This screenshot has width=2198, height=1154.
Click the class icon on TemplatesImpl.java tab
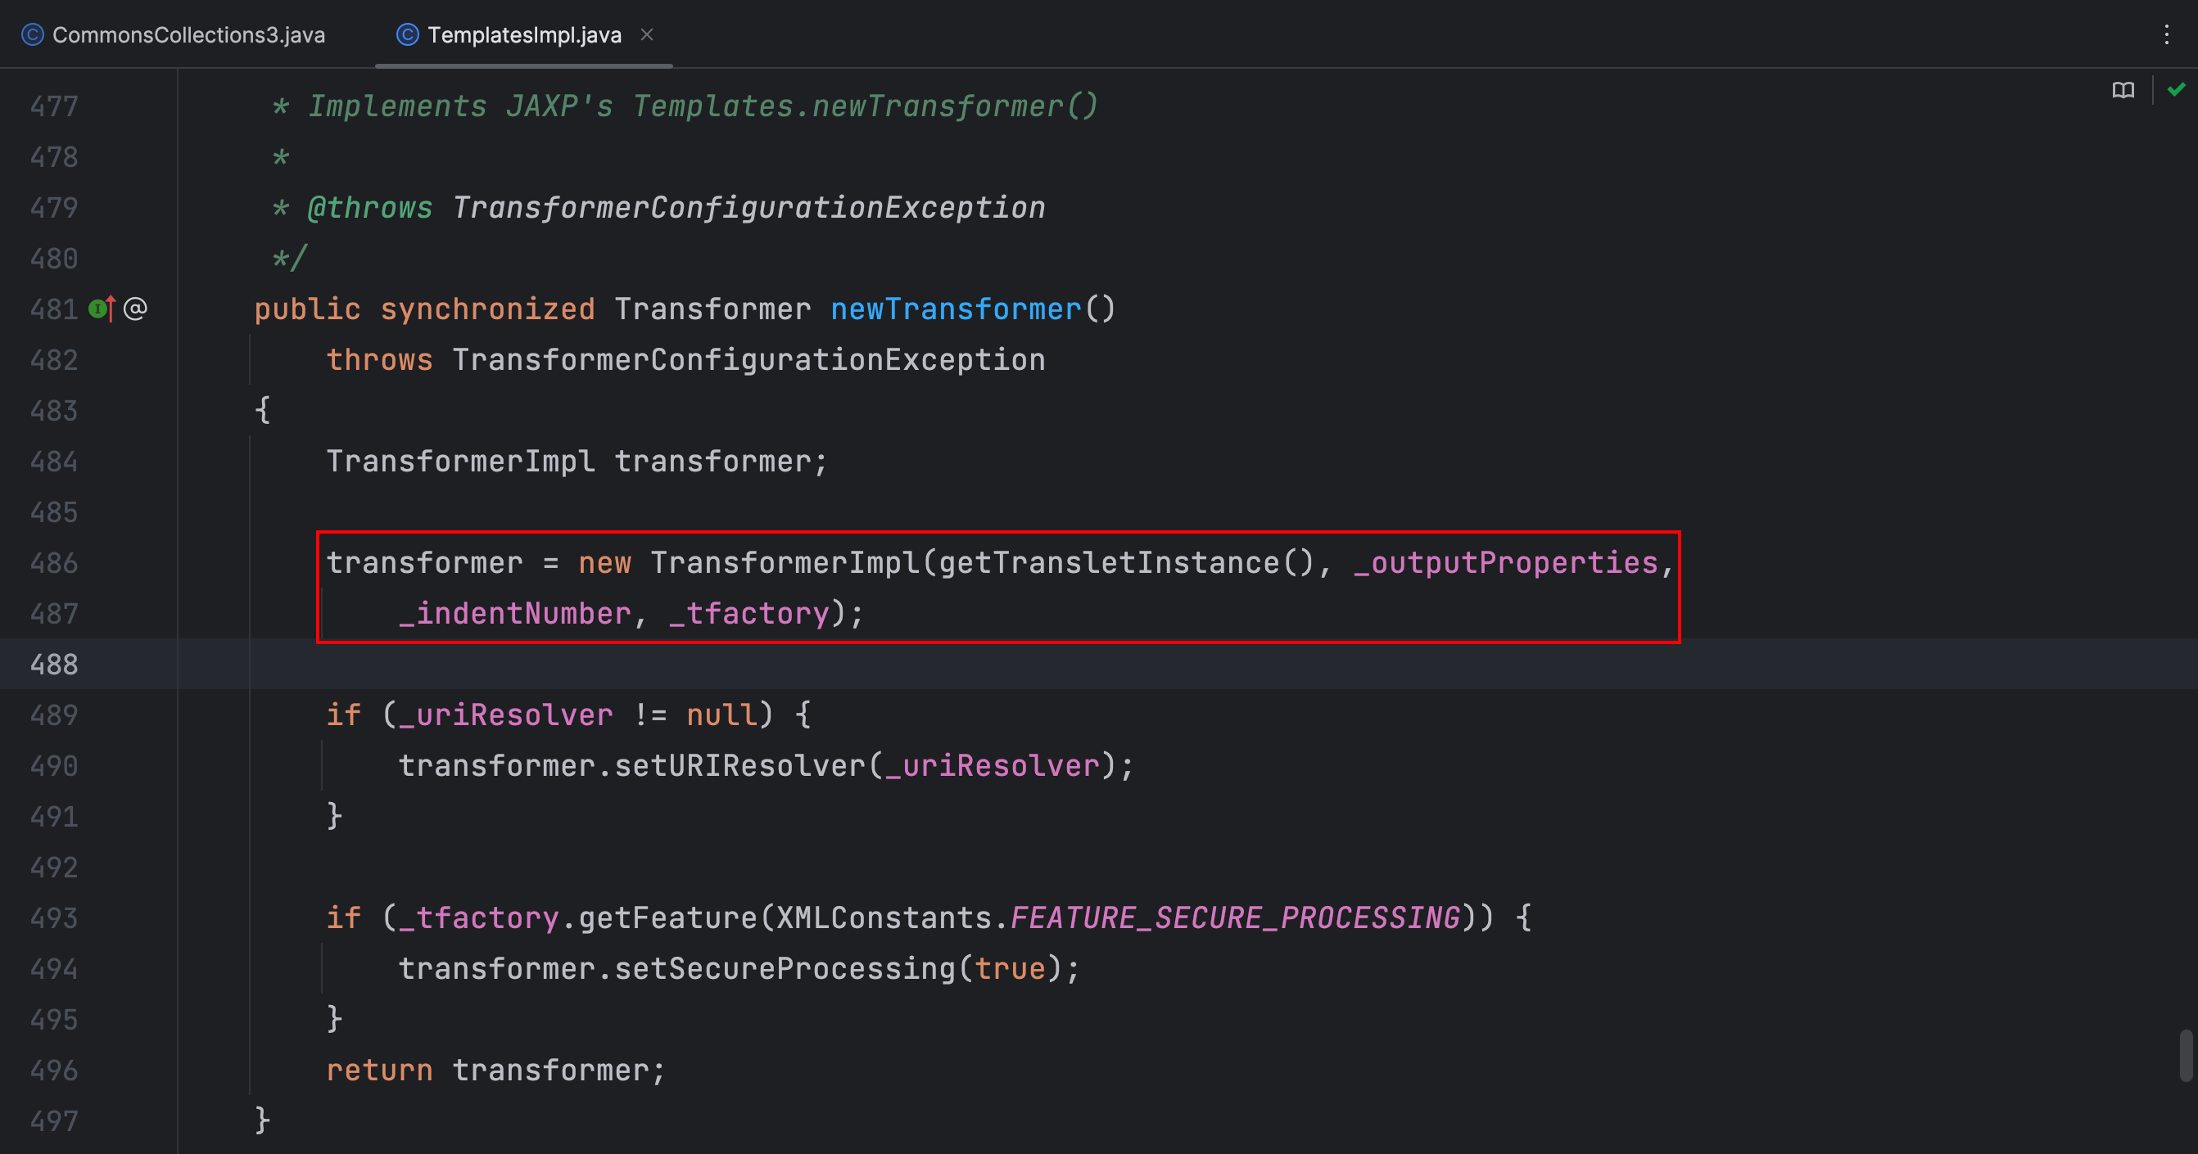coord(408,35)
